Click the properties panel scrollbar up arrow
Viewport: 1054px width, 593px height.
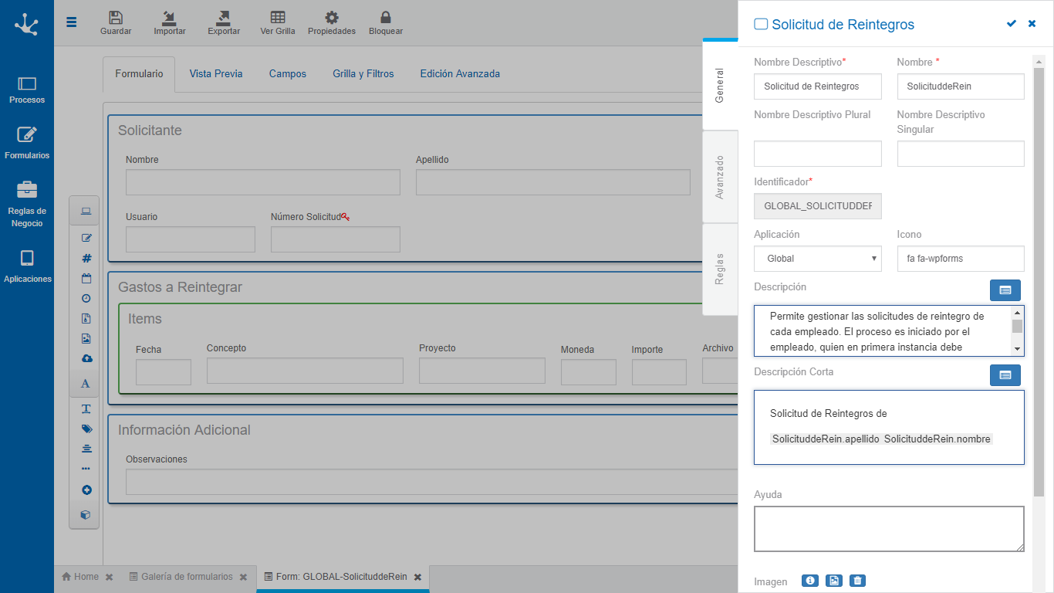pos(1039,61)
